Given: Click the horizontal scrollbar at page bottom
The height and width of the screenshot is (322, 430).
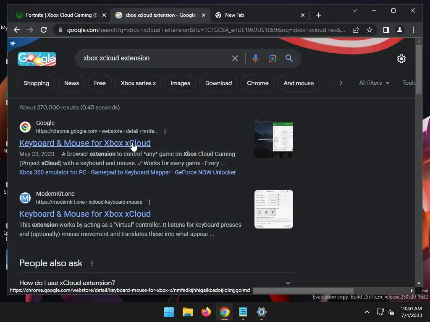Looking at the screenshot, I should tap(303, 291).
